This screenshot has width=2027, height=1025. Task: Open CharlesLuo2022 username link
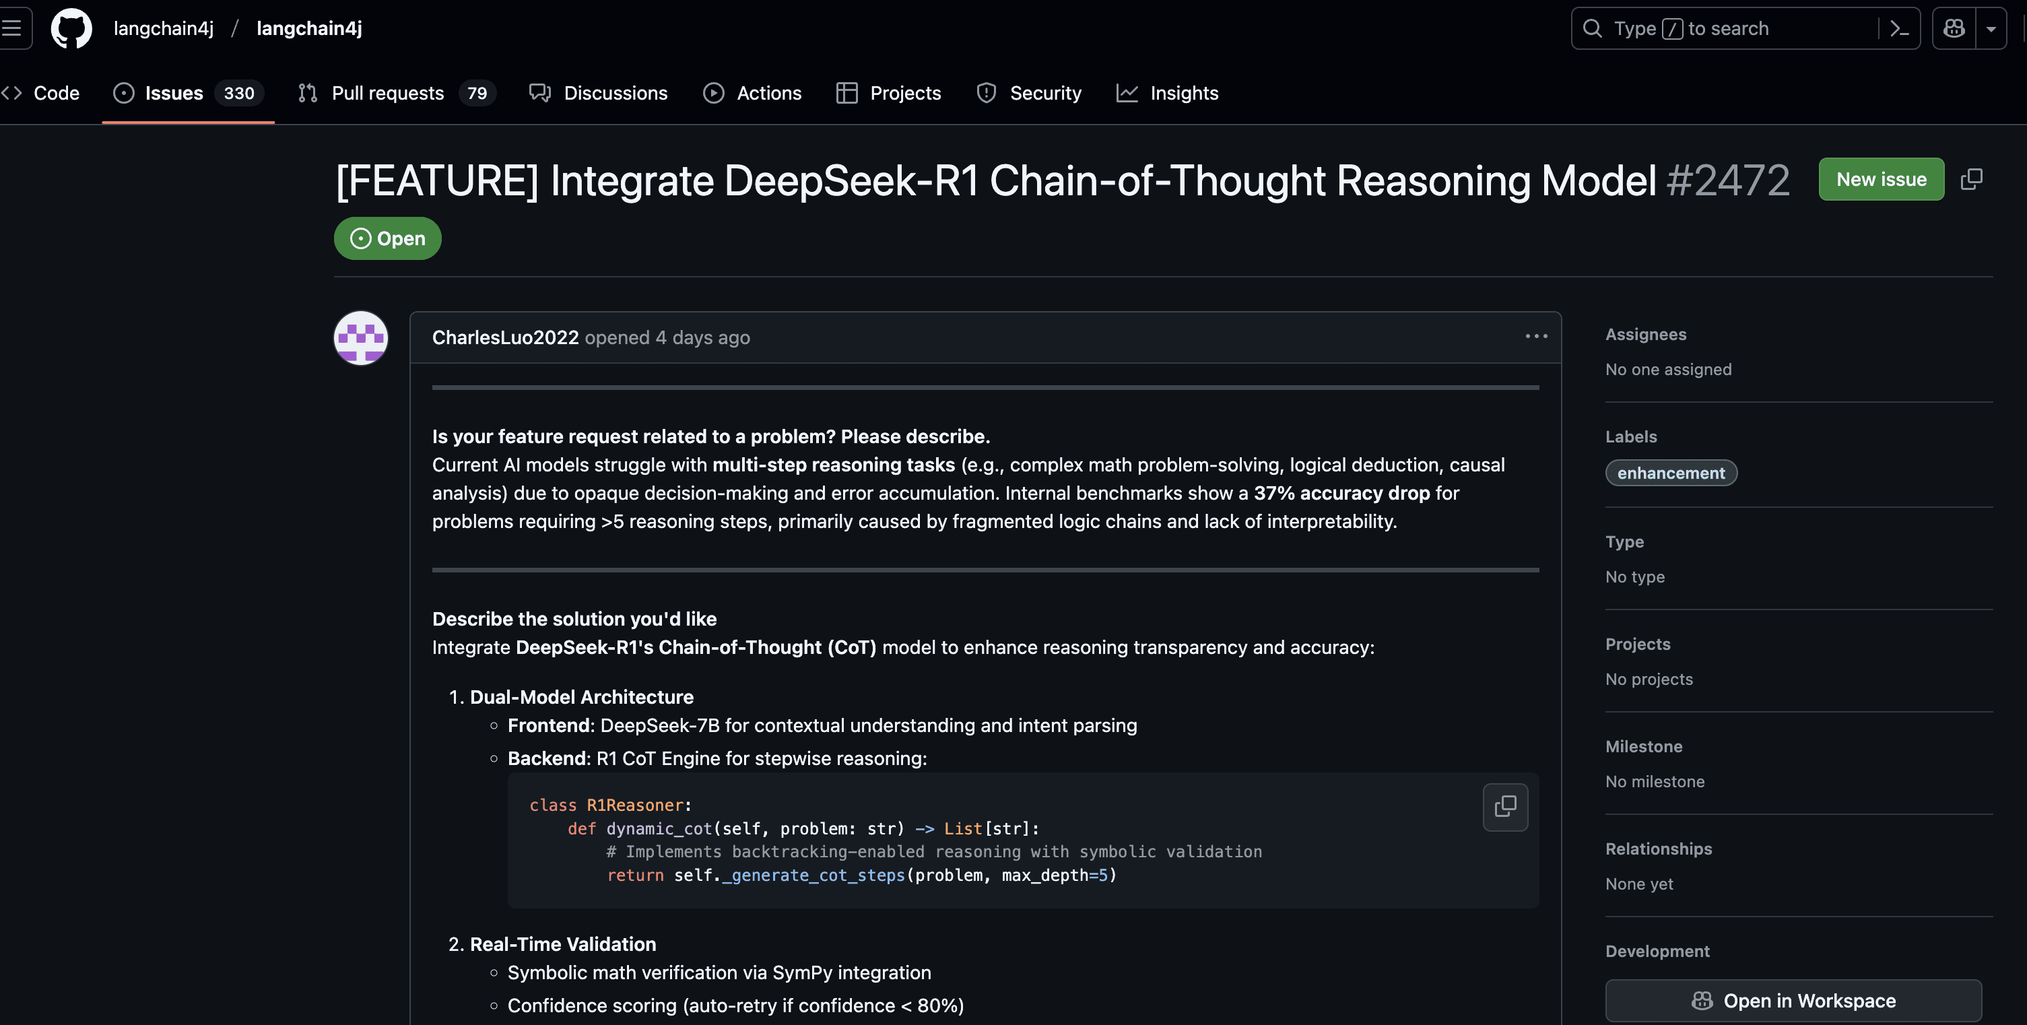[505, 337]
